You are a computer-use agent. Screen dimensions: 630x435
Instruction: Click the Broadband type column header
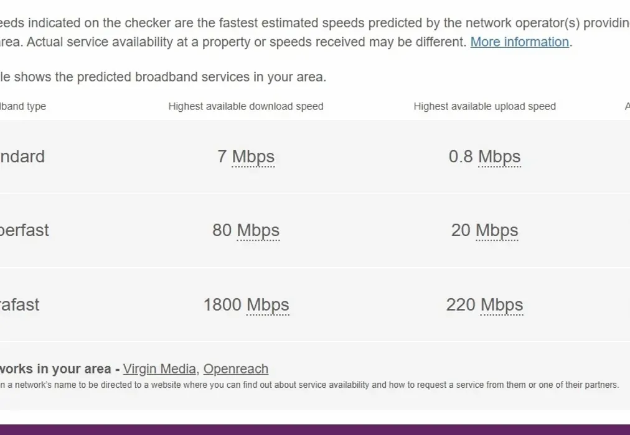tap(23, 106)
